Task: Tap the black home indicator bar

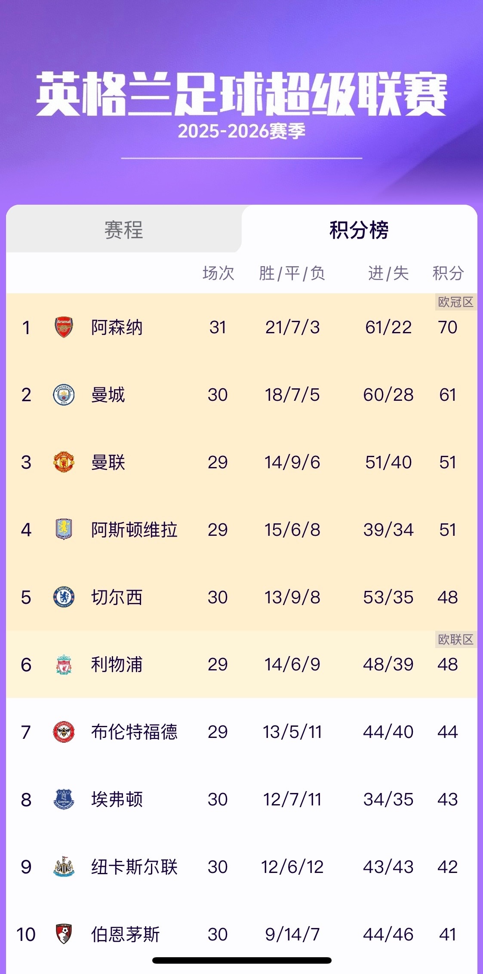Action: point(242,960)
